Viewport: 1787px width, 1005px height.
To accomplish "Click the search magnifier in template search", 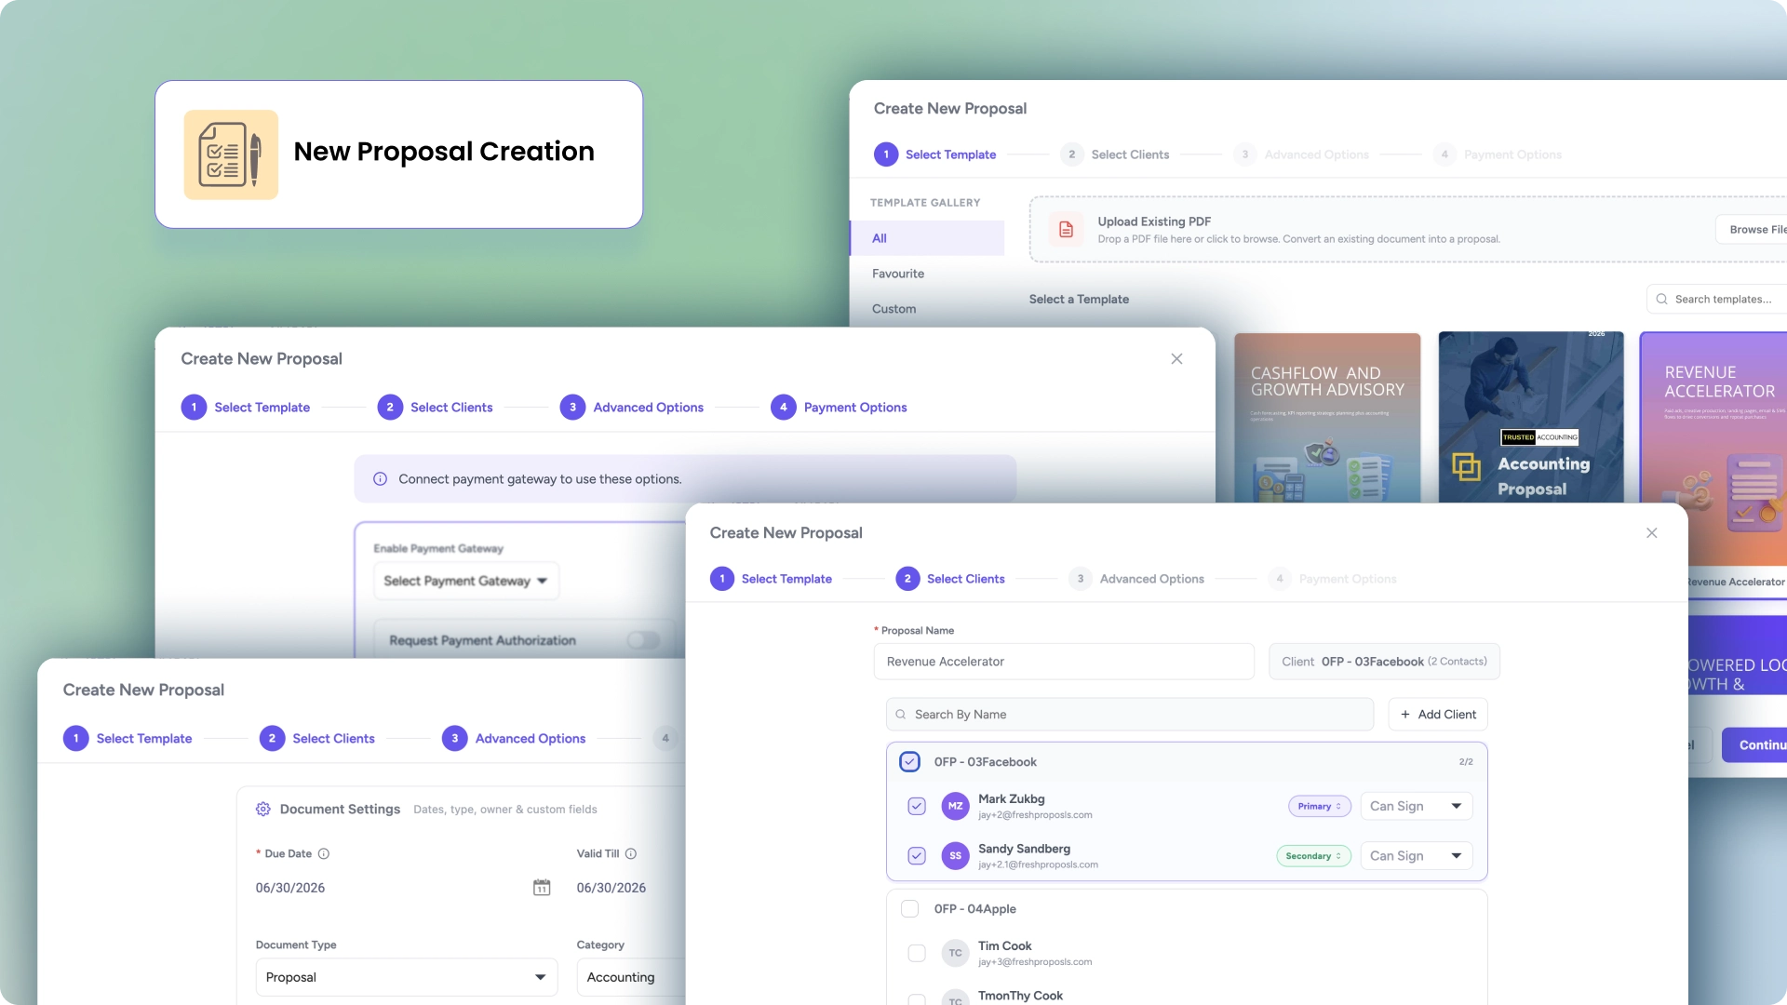I will [1661, 300].
